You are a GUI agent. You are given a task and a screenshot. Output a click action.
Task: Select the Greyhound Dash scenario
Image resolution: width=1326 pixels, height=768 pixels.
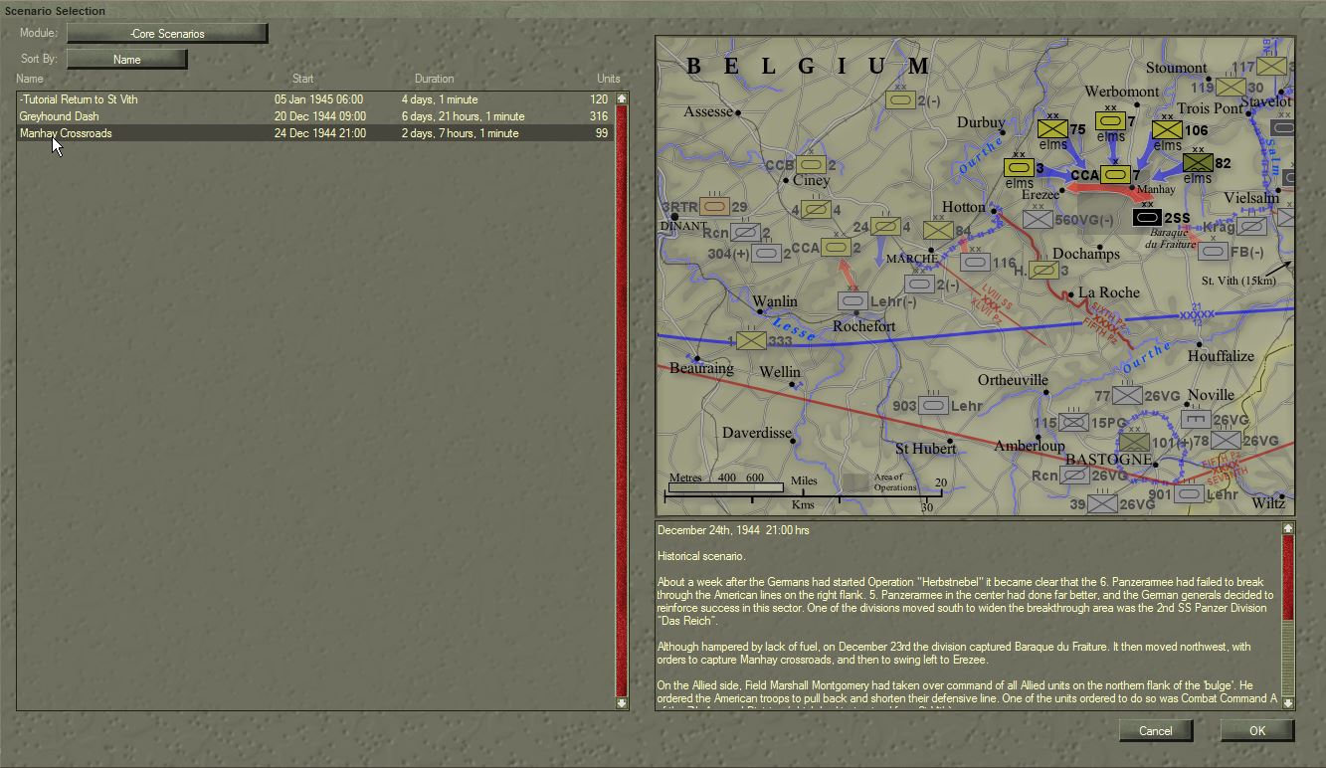point(315,116)
